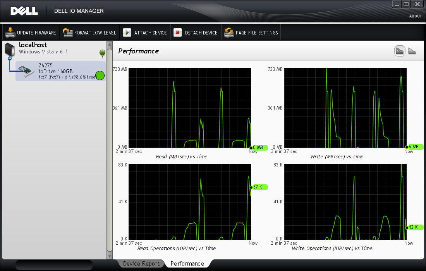Viewport: 426px width, 271px height.
Task: Close the Dell IO Manager window
Action: point(417,4)
